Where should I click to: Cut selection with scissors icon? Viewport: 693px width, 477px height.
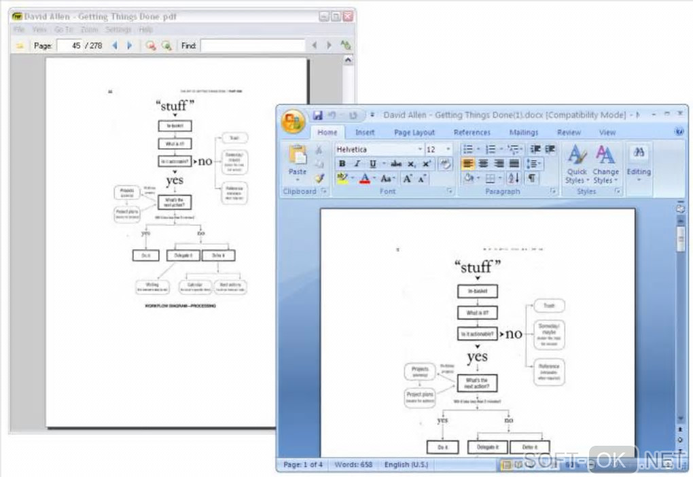coord(319,150)
